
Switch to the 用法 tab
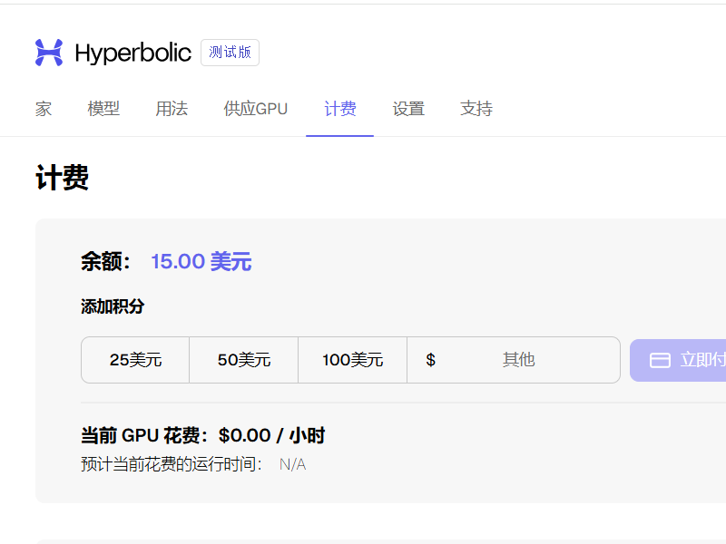172,109
